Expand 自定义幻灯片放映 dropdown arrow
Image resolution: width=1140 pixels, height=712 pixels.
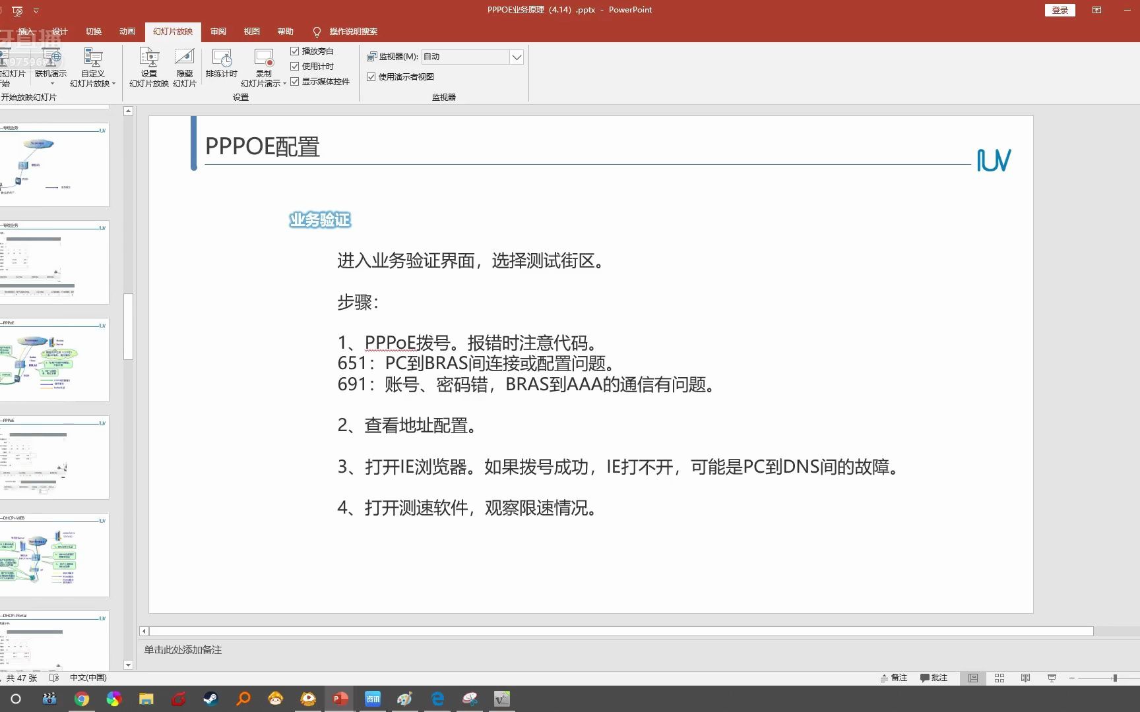tap(113, 84)
